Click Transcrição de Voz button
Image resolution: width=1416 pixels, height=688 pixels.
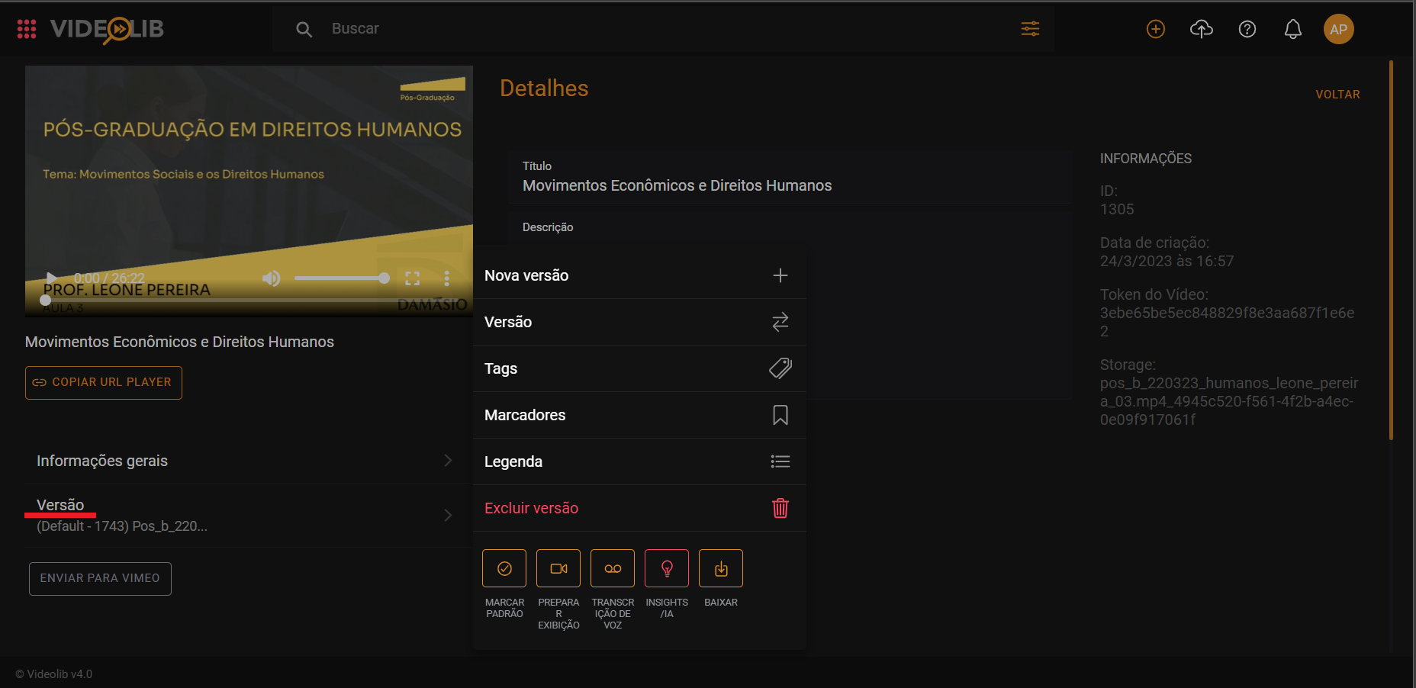(613, 568)
